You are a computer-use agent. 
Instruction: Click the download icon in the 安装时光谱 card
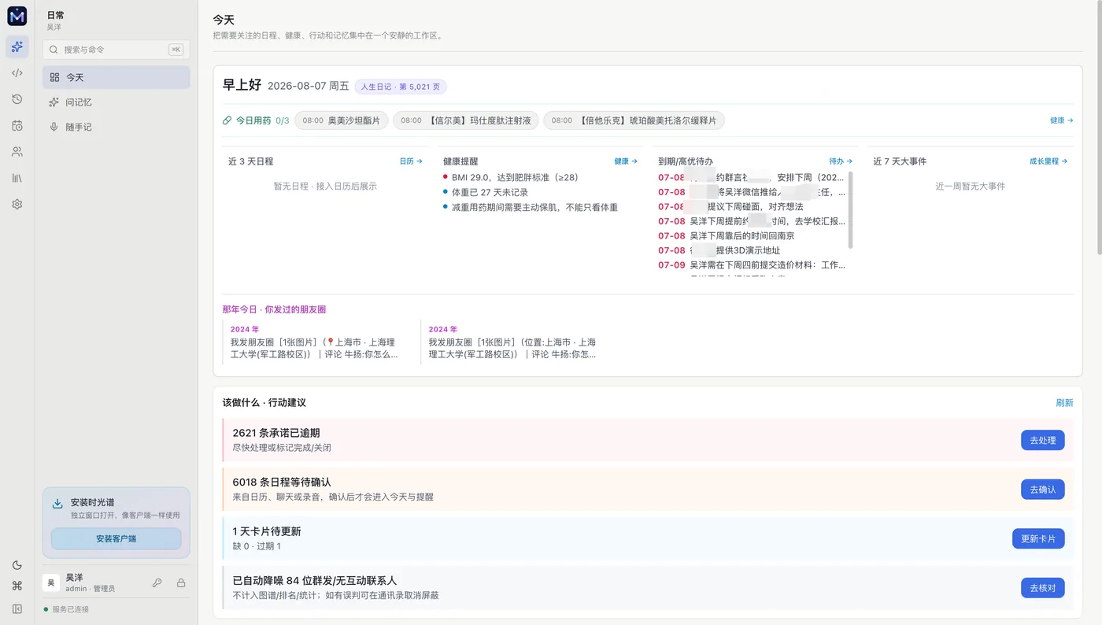coord(57,504)
